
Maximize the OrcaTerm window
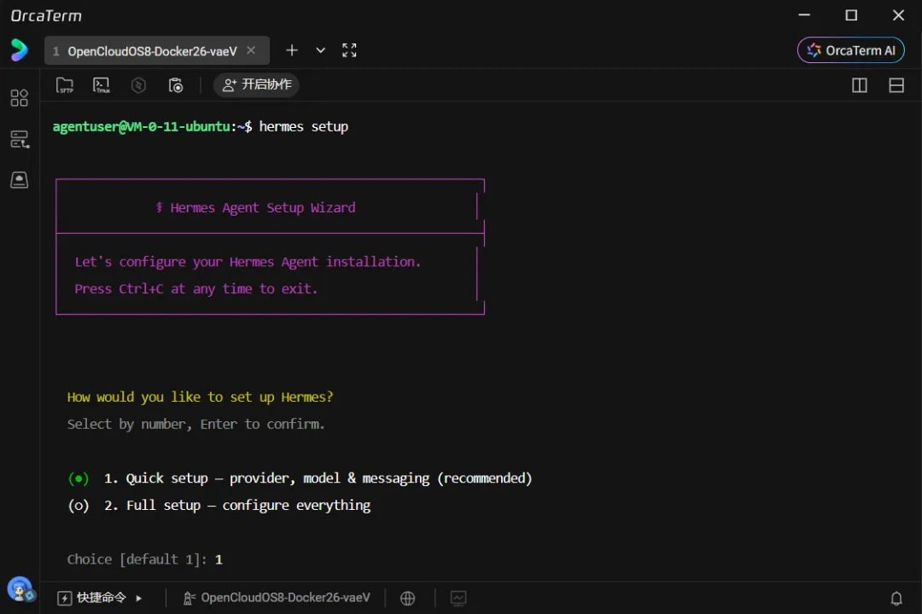tap(851, 15)
